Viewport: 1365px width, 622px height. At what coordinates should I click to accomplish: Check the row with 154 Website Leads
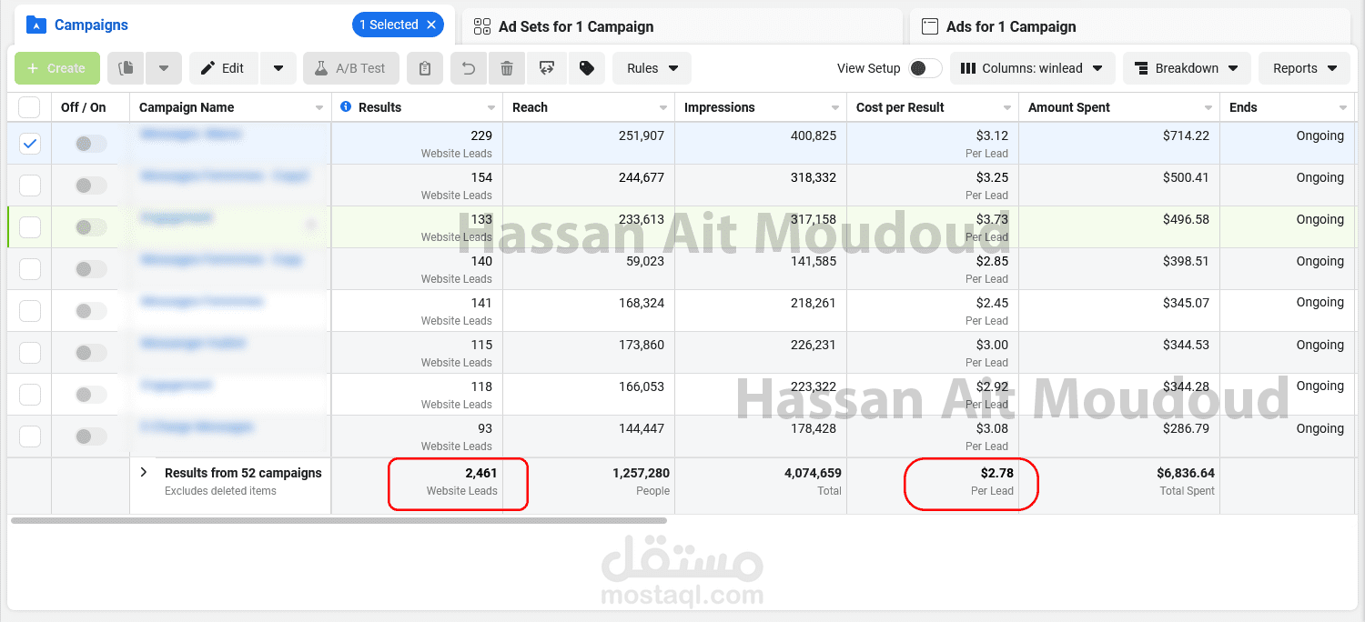tap(30, 186)
